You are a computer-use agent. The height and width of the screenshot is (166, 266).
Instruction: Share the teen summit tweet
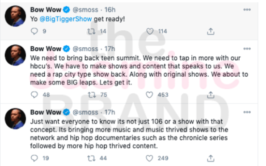211,95
